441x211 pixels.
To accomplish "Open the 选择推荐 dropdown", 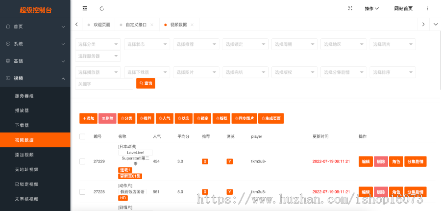I will tap(196, 44).
